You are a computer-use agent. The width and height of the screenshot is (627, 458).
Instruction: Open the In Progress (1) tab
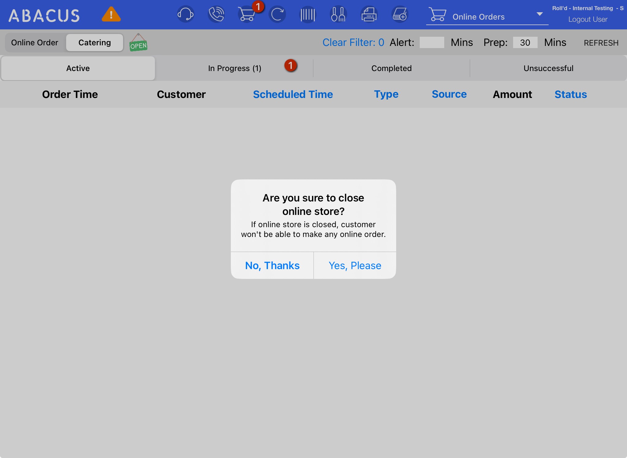click(x=235, y=68)
